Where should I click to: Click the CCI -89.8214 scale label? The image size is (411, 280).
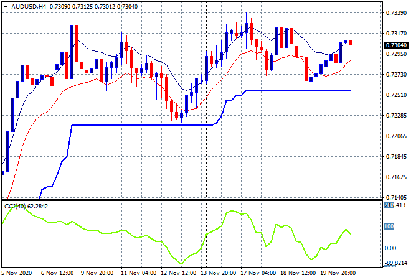396,263
